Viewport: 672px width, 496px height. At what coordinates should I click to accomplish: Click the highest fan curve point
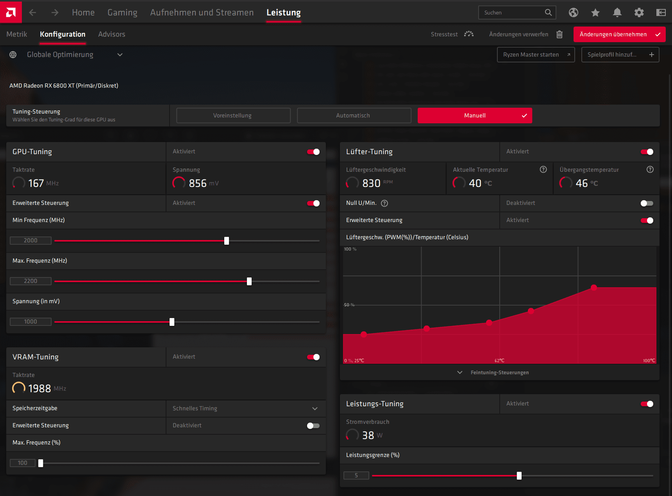pos(594,288)
